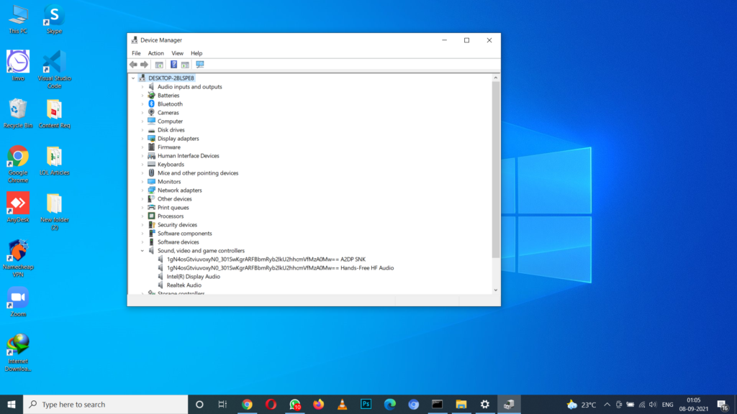Open the File menu
The image size is (737, 414).
pyautogui.click(x=136, y=52)
